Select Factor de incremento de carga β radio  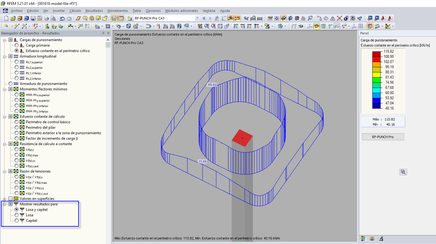[x=16, y=138]
